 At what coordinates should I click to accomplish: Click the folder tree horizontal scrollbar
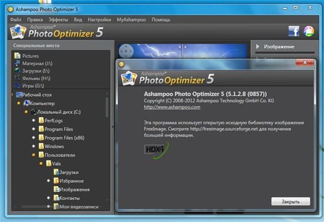click(x=34, y=206)
